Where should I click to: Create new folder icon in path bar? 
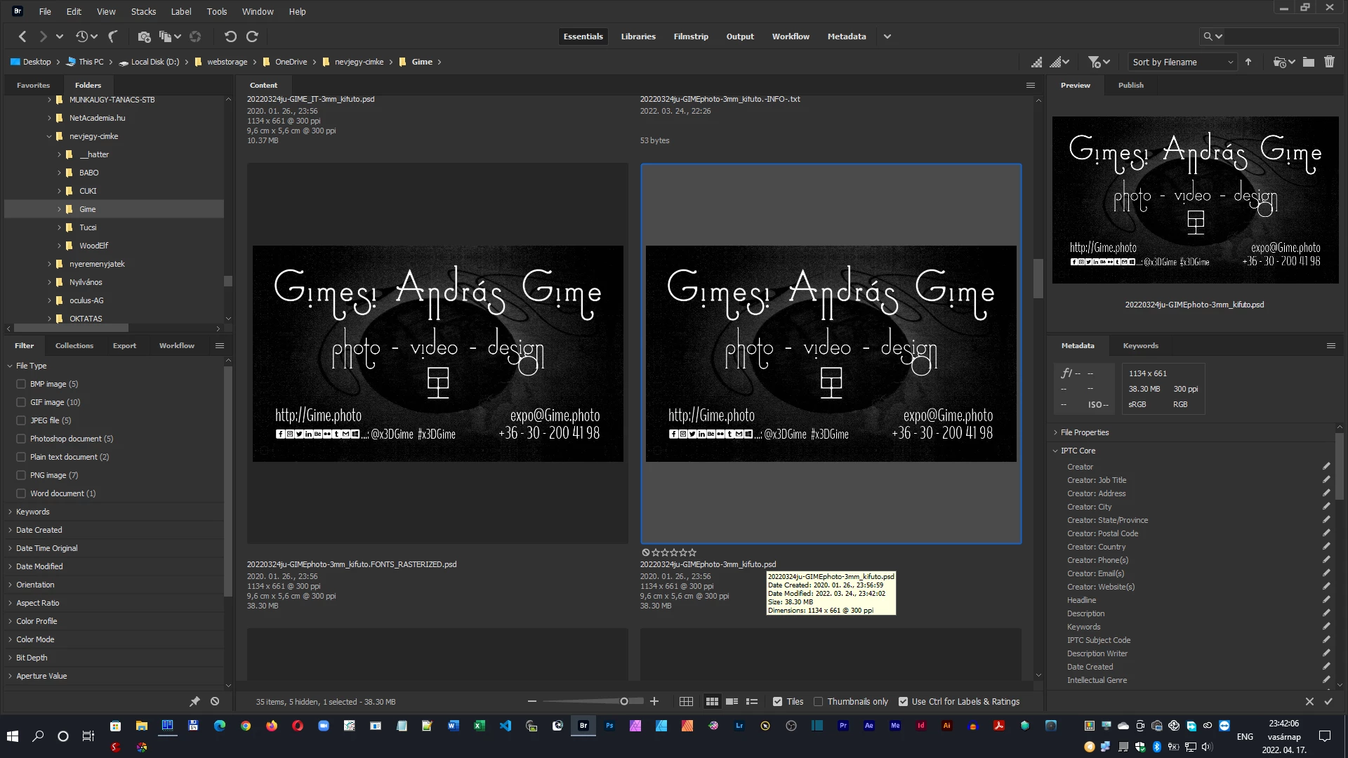pyautogui.click(x=1309, y=62)
